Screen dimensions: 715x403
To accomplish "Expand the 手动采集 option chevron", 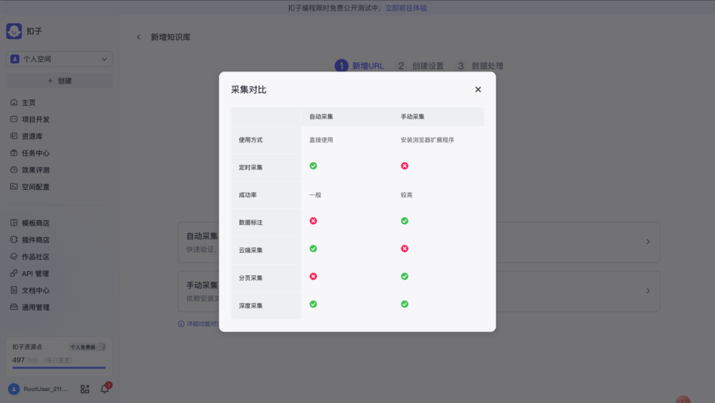I will click(647, 291).
